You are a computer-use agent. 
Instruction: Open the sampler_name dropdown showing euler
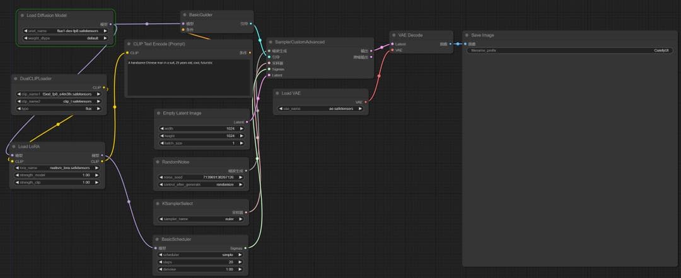point(201,219)
